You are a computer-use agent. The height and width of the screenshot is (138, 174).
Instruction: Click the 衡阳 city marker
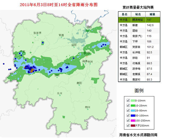tap(79, 85)
